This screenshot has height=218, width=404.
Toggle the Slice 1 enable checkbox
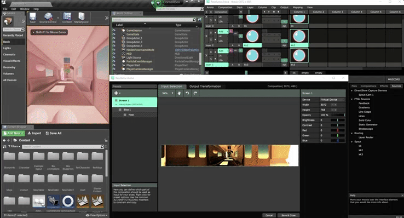(120, 110)
